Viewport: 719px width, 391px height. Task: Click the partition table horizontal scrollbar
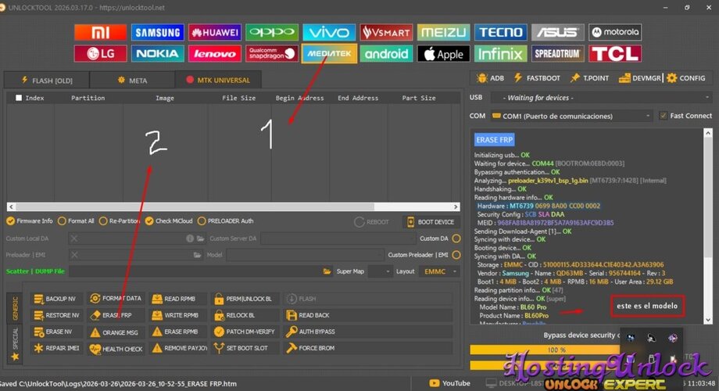234,207
